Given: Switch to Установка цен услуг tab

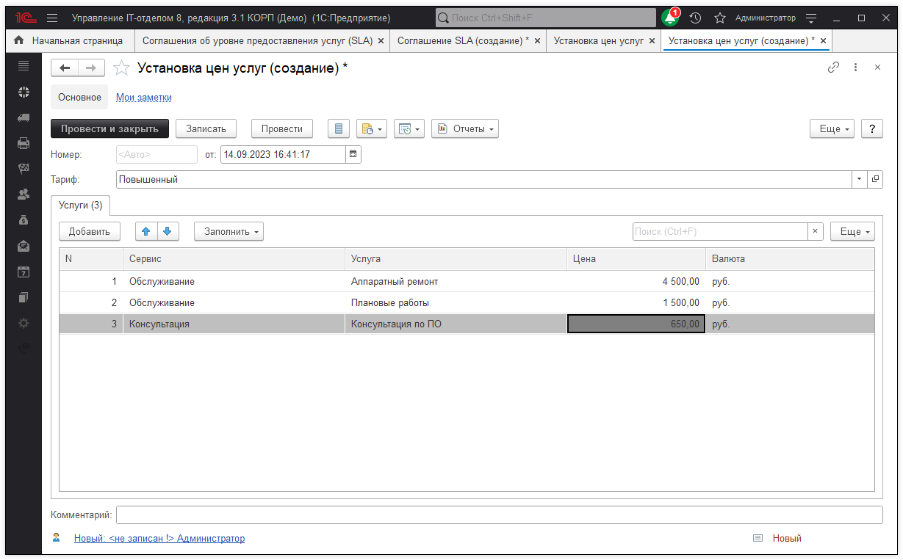Looking at the screenshot, I should point(598,41).
